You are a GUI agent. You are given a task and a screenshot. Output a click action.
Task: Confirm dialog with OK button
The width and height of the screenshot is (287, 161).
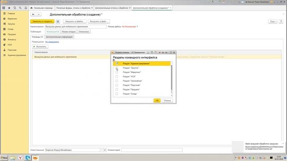pyautogui.click(x=157, y=101)
